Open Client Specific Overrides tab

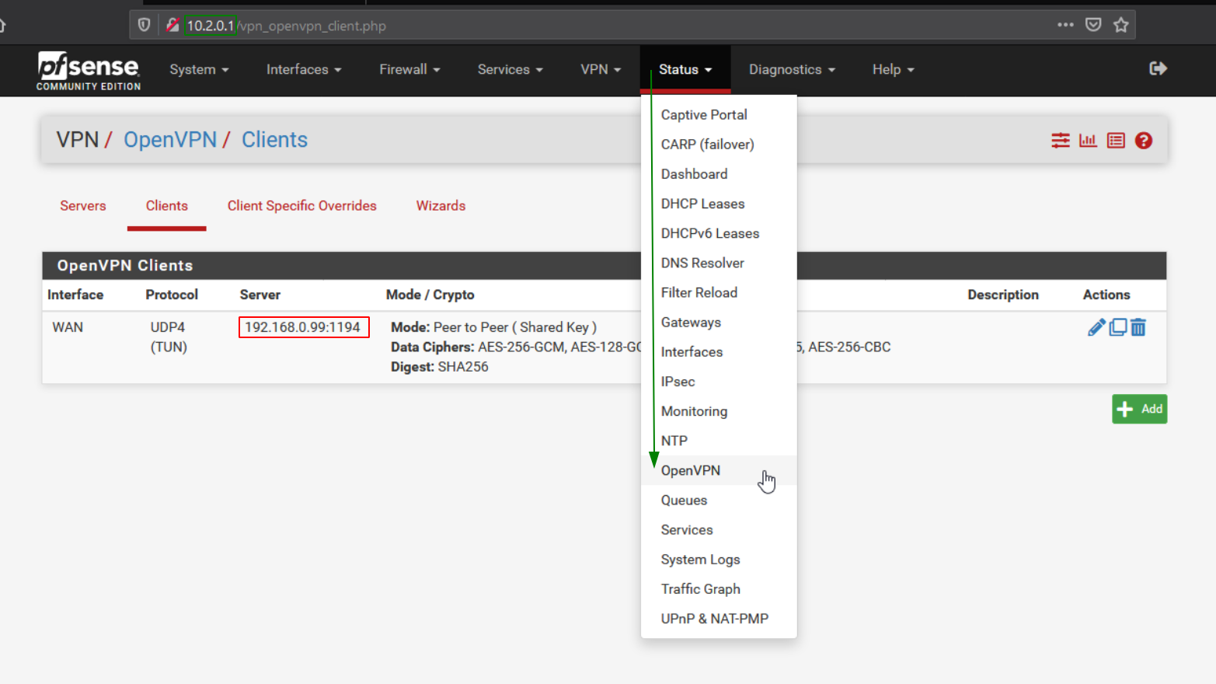pos(301,205)
